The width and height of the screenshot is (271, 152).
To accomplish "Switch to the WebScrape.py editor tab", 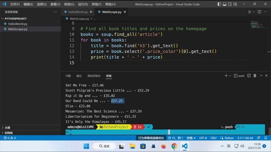I will pos(111,12).
